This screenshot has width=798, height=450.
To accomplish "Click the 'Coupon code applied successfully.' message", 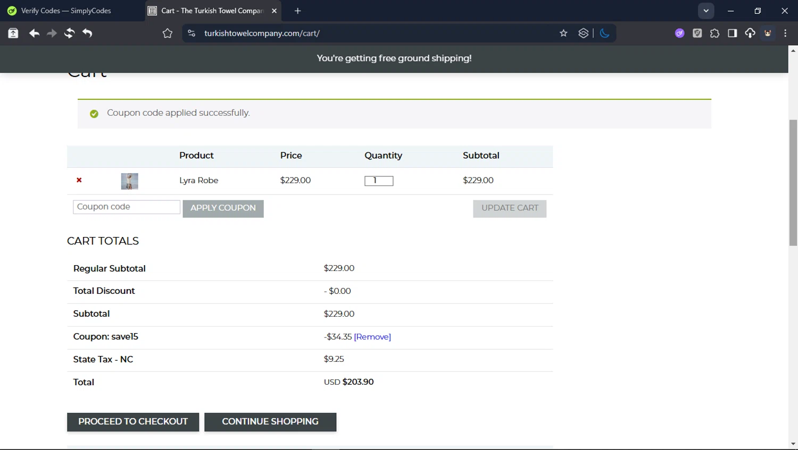I will [x=178, y=113].
